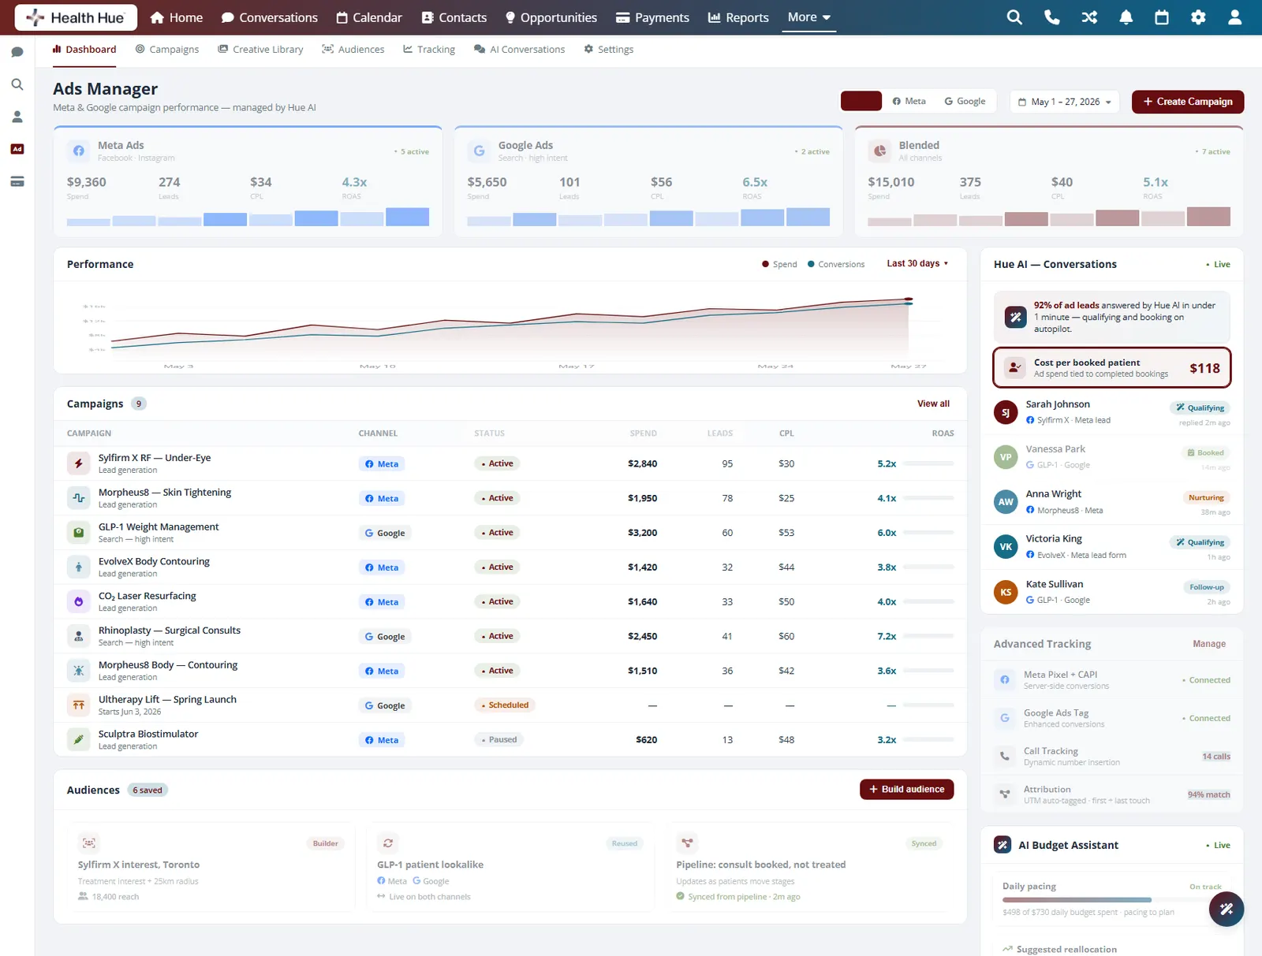This screenshot has height=956, width=1262.
Task: Click the Blended pie chart icon
Action: [x=879, y=151]
